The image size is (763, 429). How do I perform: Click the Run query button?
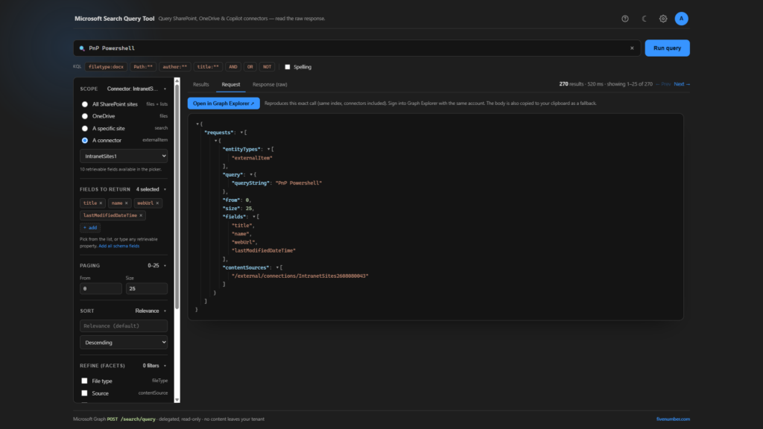point(667,48)
